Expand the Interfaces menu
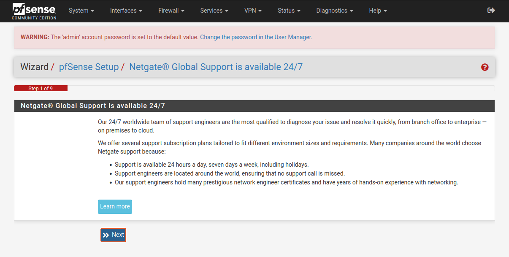This screenshot has width=509, height=257. tap(126, 11)
